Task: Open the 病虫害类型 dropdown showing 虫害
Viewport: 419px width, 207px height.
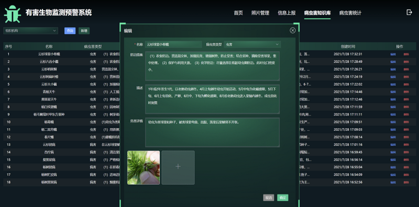Action: pyautogui.click(x=252, y=44)
